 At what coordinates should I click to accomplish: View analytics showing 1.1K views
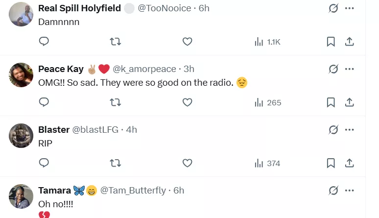tap(267, 42)
